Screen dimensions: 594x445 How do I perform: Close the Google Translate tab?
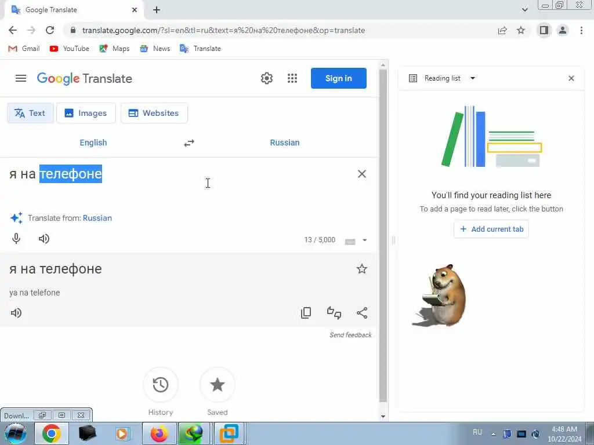pos(135,10)
